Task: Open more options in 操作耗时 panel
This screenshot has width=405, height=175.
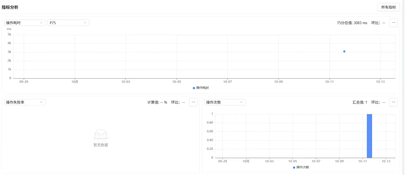Action: point(393,23)
